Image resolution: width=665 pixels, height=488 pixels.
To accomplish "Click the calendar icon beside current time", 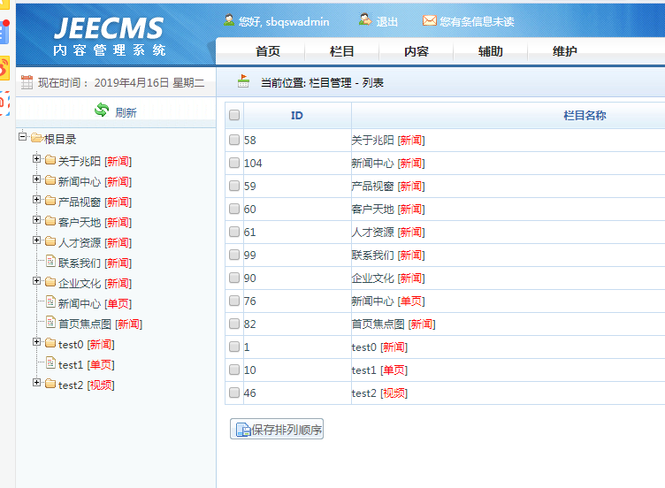I will [27, 82].
